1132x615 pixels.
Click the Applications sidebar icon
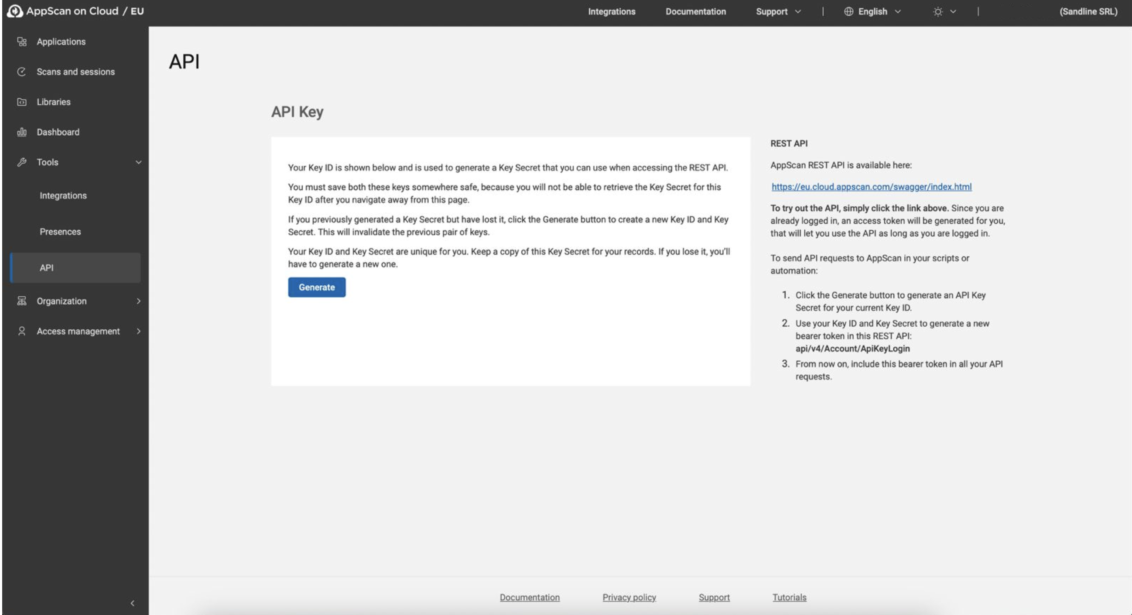point(21,42)
